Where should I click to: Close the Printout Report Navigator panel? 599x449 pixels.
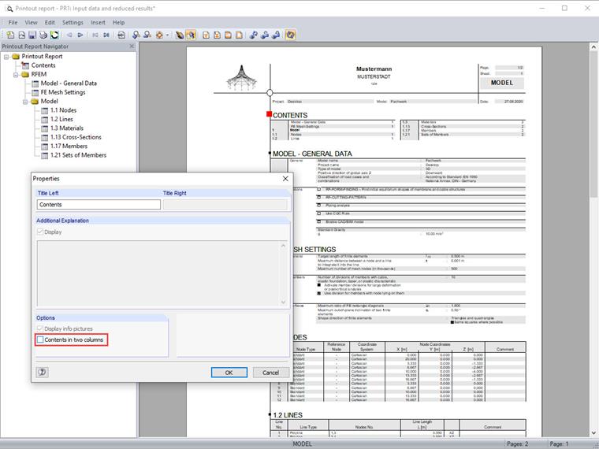pos(131,46)
